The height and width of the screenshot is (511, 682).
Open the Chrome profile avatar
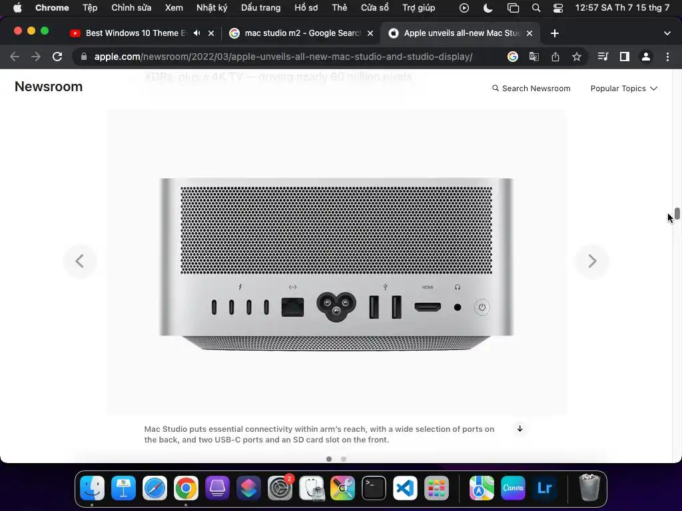646,57
